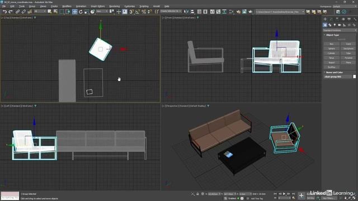
Task: Collapse the Object Type rollout
Action: (x=332, y=35)
